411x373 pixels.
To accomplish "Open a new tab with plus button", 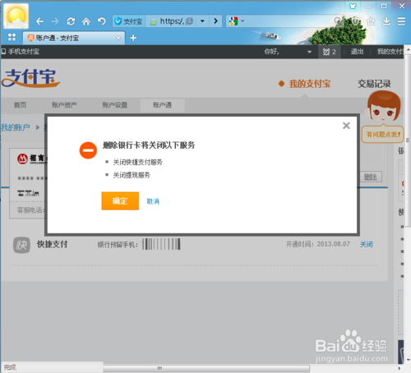I will pos(133,38).
